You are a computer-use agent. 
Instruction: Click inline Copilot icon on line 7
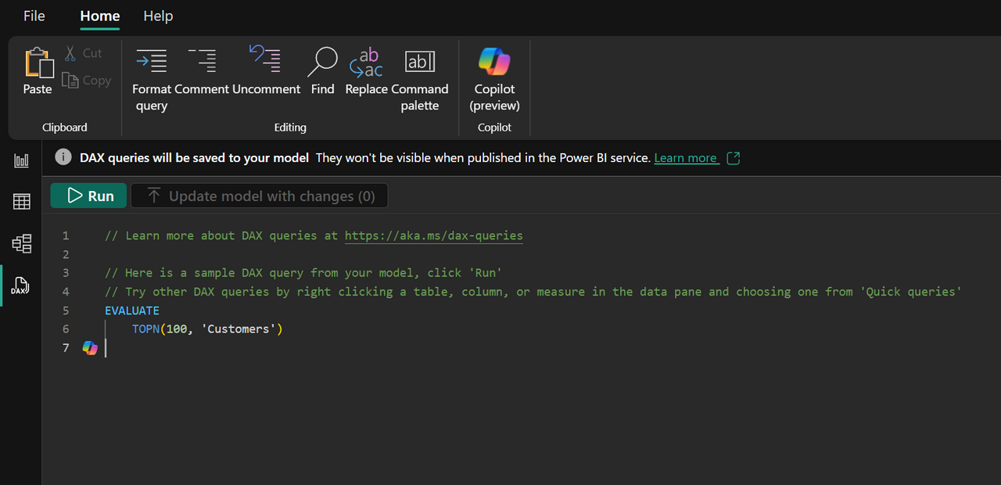[91, 348]
